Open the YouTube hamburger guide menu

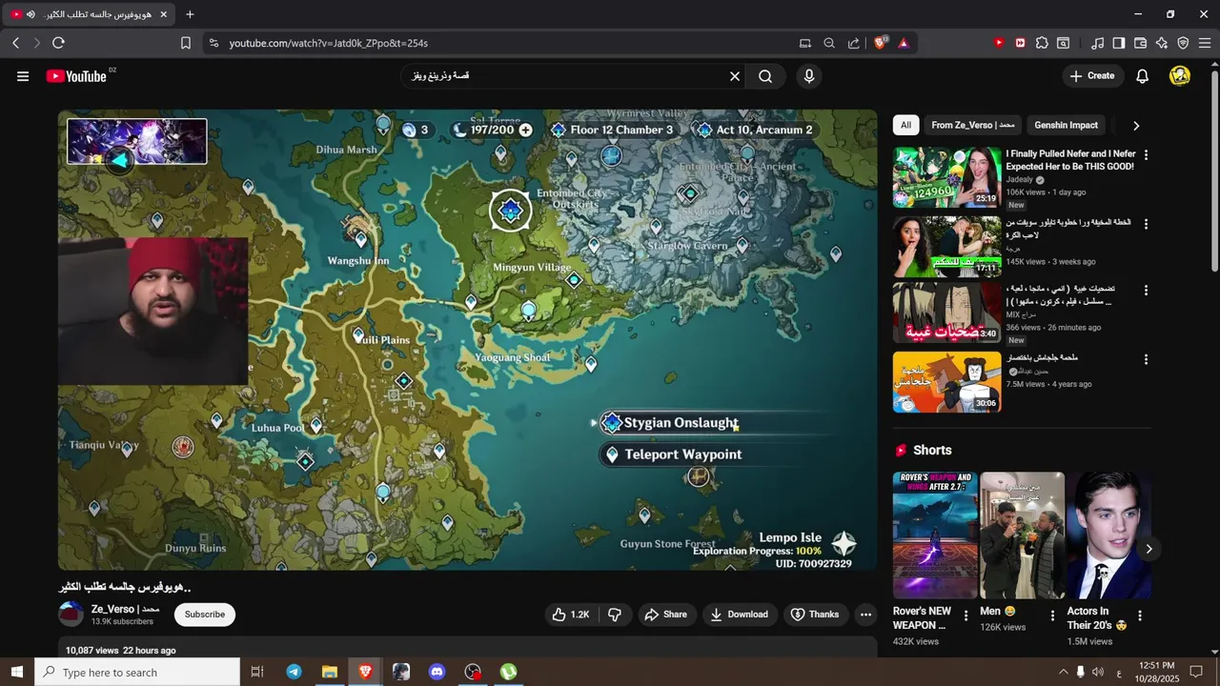(x=23, y=76)
